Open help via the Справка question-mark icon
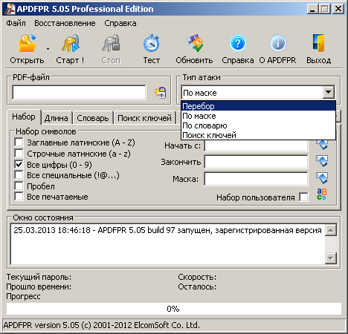Screen dimensions: 348x334 (x=238, y=43)
